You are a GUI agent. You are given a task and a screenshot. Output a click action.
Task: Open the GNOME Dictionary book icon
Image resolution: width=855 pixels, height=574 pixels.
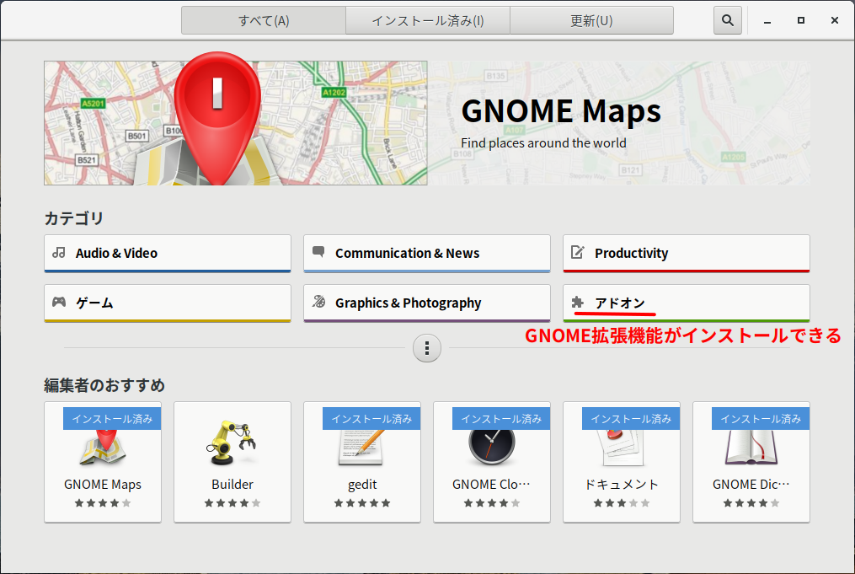[x=751, y=447]
